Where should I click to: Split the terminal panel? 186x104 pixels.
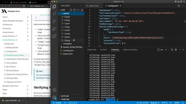pos(172,50)
